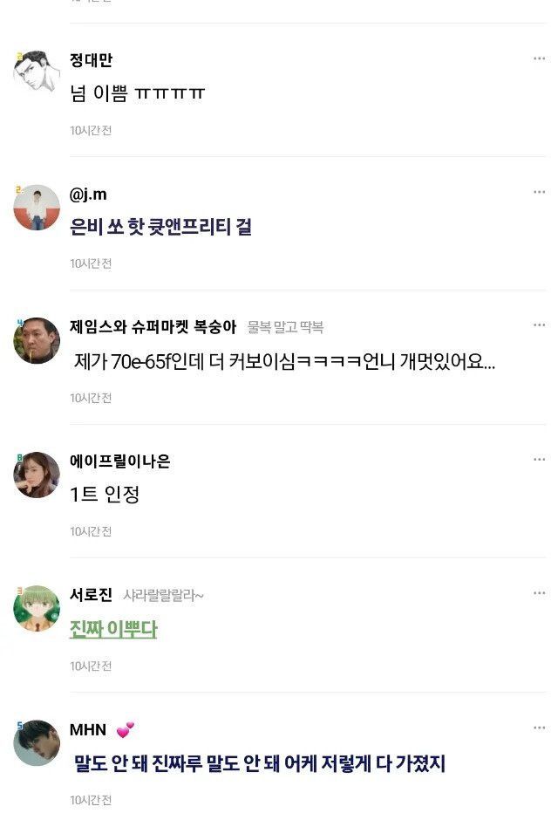
Task: Click @j.m's profile picture
Action: (37, 208)
